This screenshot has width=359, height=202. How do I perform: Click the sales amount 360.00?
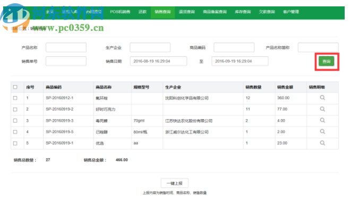[x=283, y=98]
